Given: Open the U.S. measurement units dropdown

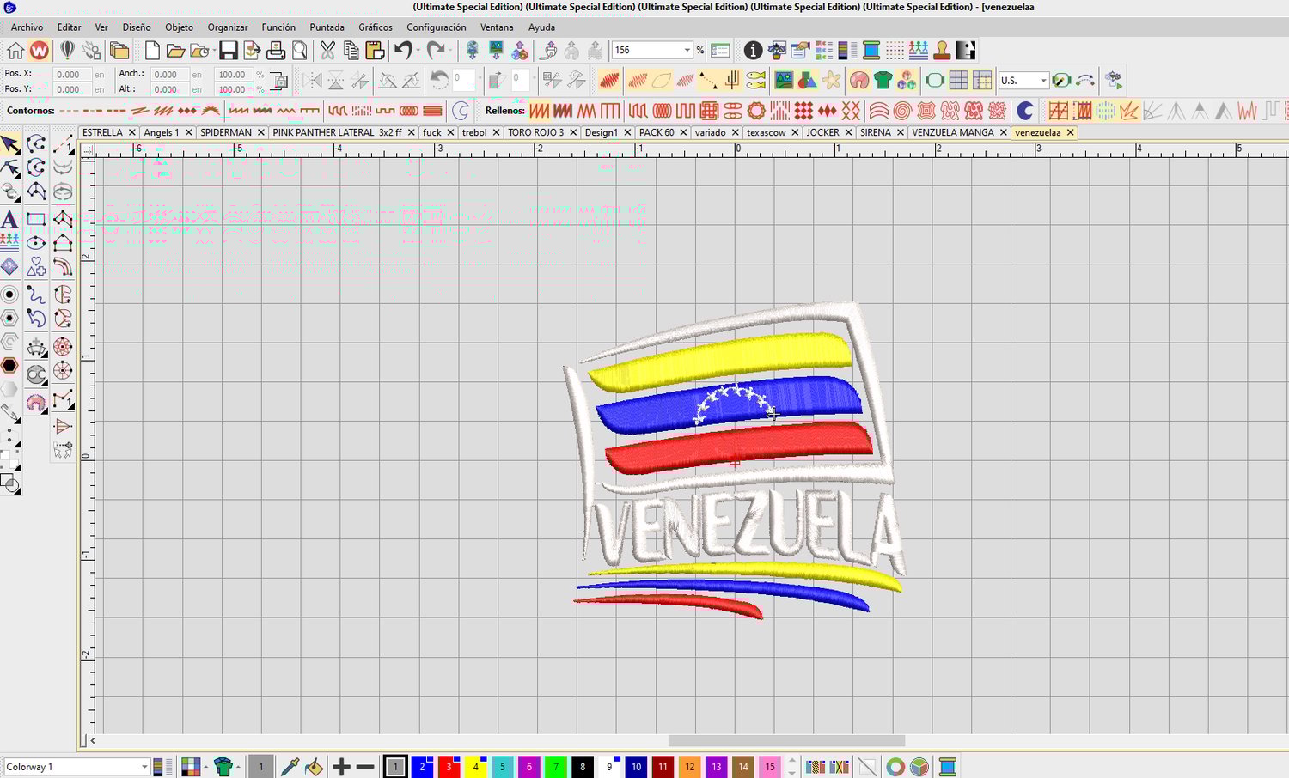Looking at the screenshot, I should [x=1043, y=81].
